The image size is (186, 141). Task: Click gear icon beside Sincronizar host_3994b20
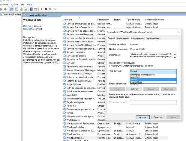64,73
